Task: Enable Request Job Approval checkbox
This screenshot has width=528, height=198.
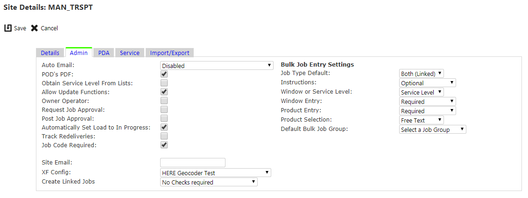Action: click(164, 109)
